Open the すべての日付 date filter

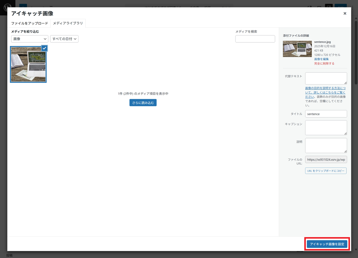[x=64, y=39]
